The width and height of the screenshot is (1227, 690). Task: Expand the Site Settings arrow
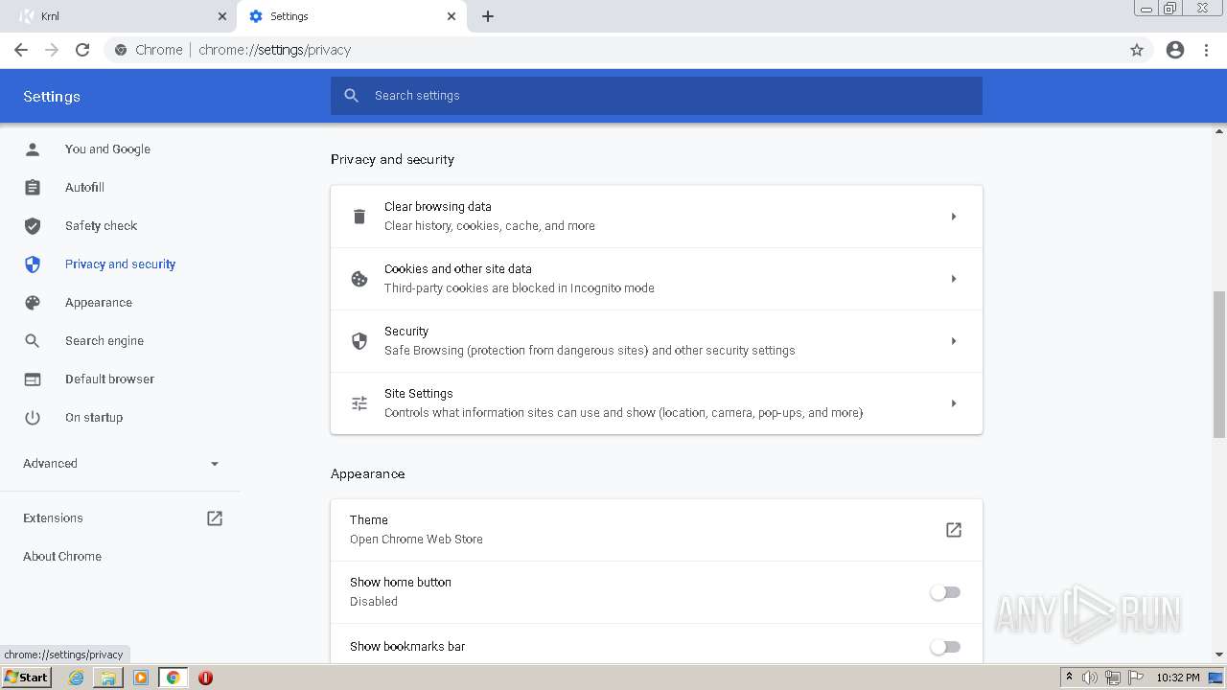click(x=954, y=403)
